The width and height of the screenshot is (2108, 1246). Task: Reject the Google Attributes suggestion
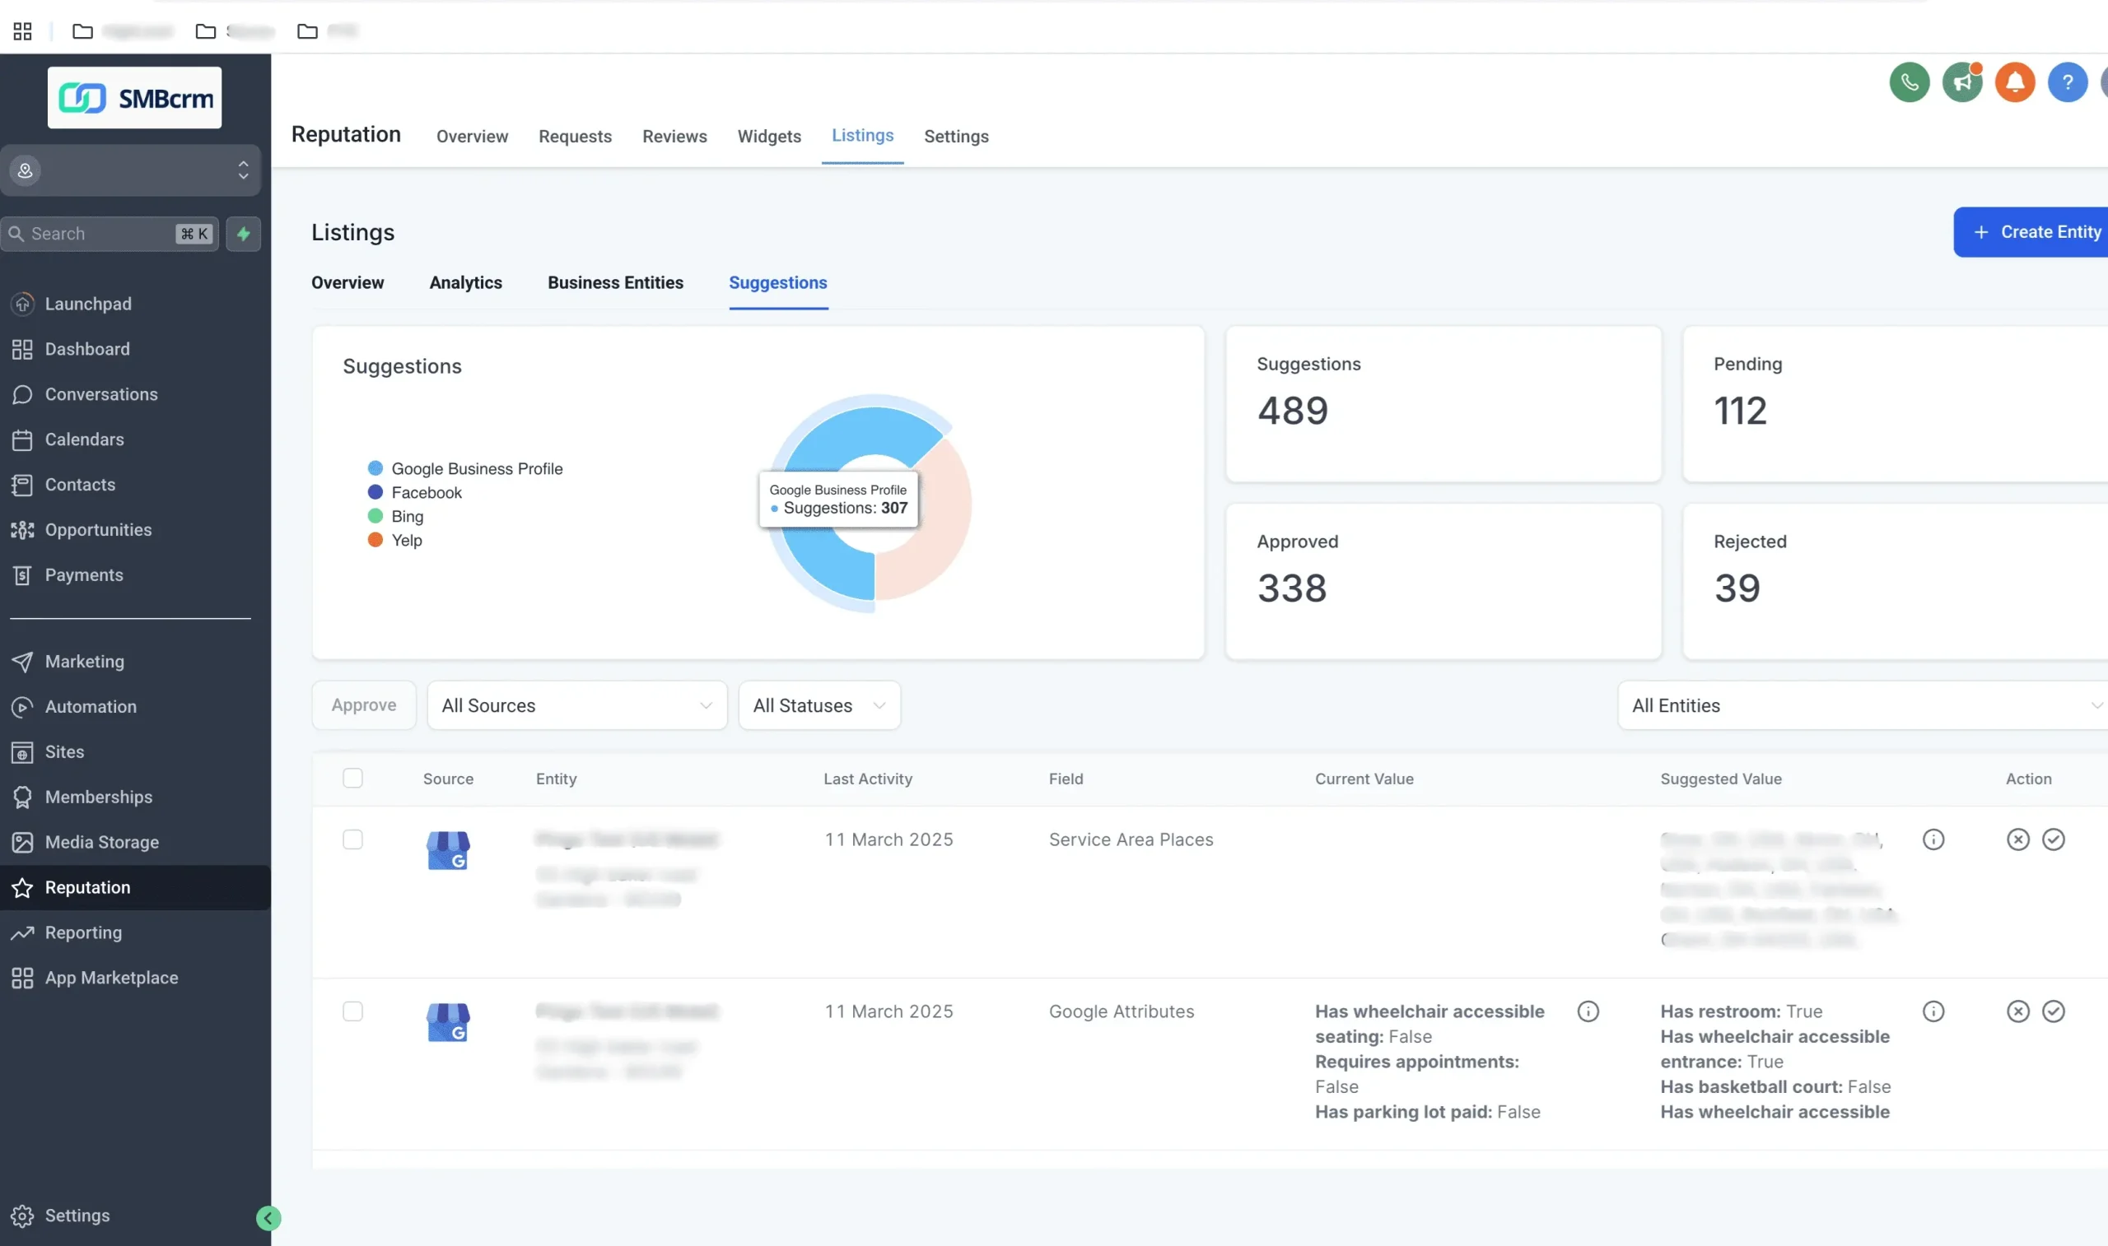[x=2017, y=1011]
